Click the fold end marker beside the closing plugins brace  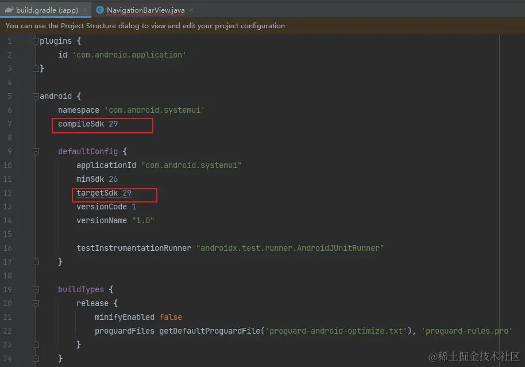(36, 68)
